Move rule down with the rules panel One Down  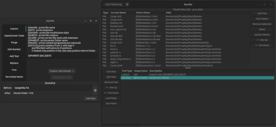[x=111, y=93]
